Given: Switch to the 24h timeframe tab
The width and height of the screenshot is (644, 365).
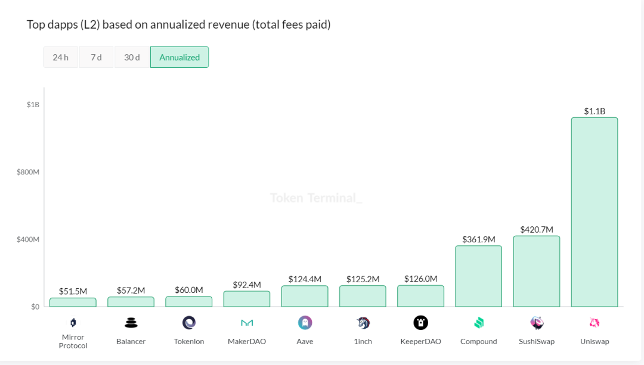Looking at the screenshot, I should click(x=60, y=57).
